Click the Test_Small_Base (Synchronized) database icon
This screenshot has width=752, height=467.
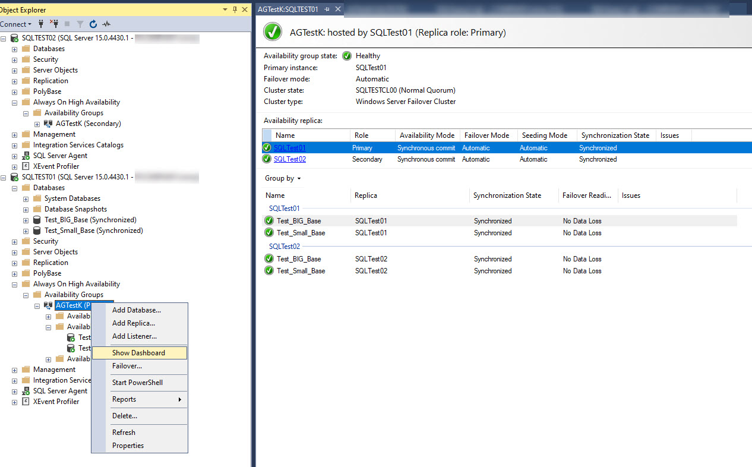tap(37, 231)
